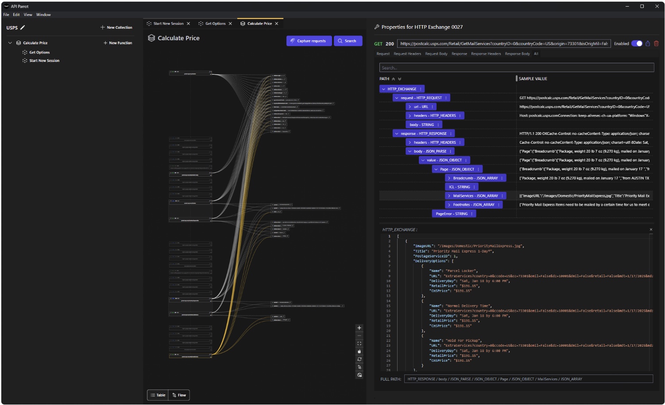Collapse the Calculate Price tree item
The width and height of the screenshot is (665, 405).
[x=10, y=43]
